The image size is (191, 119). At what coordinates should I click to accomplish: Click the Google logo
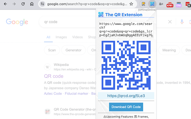coord(17,22)
